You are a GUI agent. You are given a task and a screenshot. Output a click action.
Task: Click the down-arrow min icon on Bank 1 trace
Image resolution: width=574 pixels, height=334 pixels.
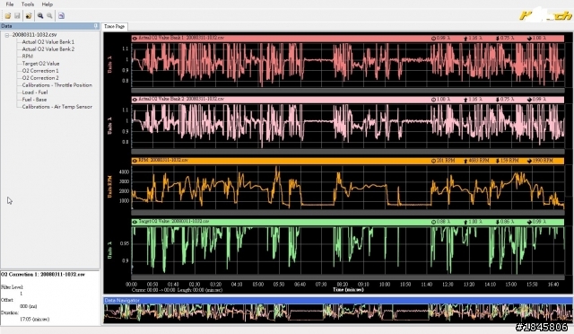pyautogui.click(x=497, y=38)
